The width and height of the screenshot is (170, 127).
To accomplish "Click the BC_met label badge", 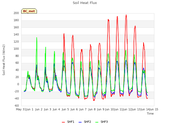I will point(29,11).
